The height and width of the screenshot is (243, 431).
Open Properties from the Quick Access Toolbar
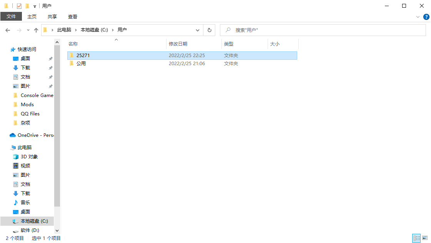pos(19,5)
